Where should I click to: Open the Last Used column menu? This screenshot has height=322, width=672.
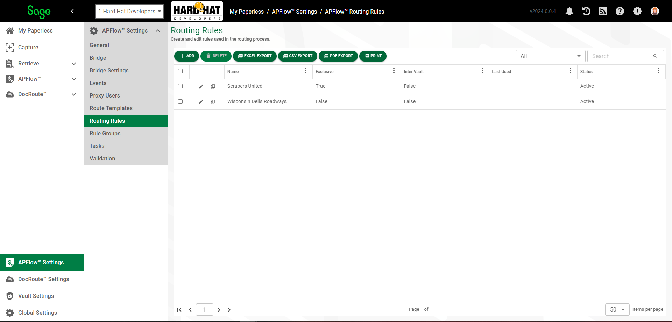[571, 71]
